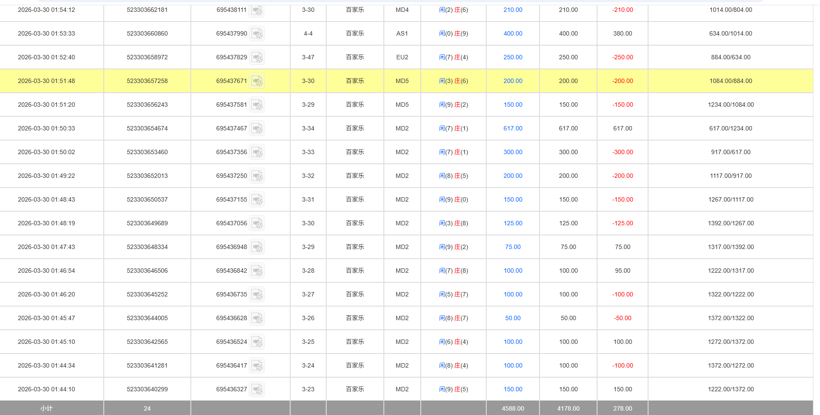Select the highlighted row for order 523303657258

pyautogui.click(x=147, y=81)
